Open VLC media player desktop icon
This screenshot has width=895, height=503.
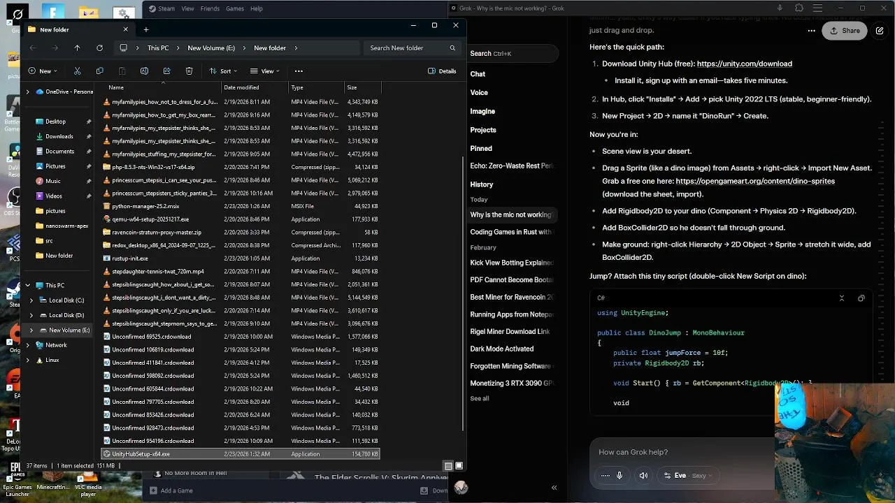point(88,482)
